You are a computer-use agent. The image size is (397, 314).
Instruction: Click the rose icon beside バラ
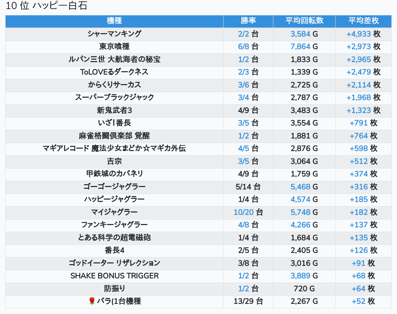pos(92,301)
